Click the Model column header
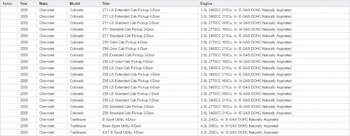 (x=75, y=3)
